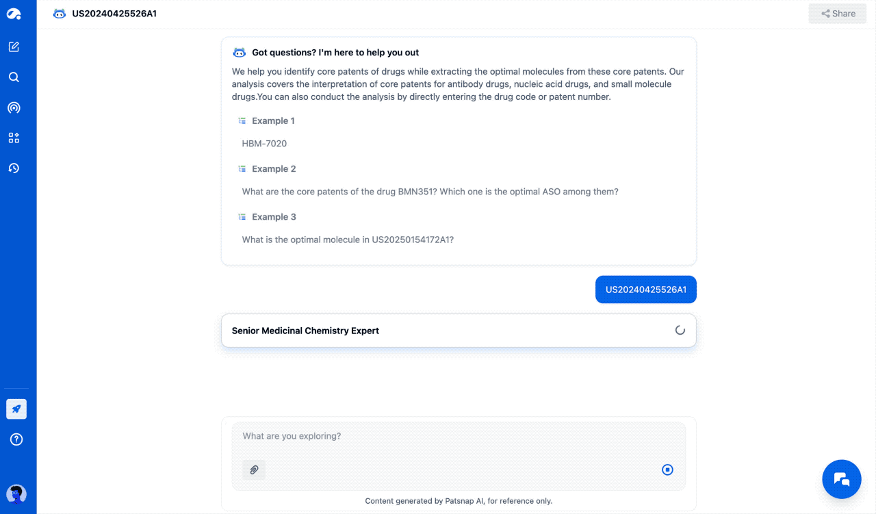Open the history clock sidebar icon
This screenshot has width=876, height=514.
pyautogui.click(x=14, y=168)
